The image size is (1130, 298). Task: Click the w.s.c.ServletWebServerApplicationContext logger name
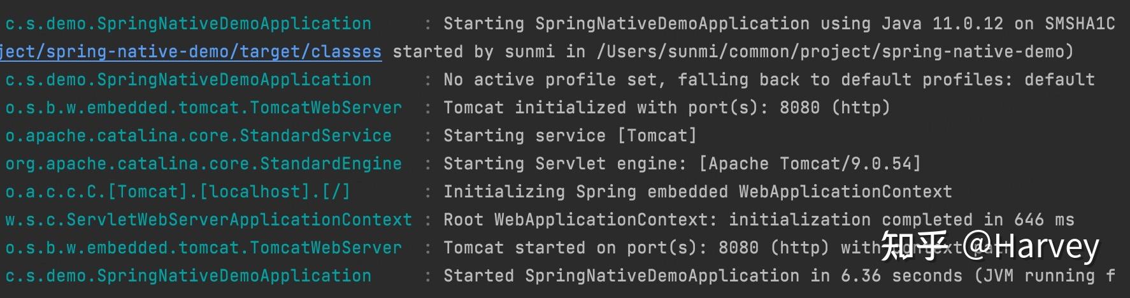[x=209, y=220]
